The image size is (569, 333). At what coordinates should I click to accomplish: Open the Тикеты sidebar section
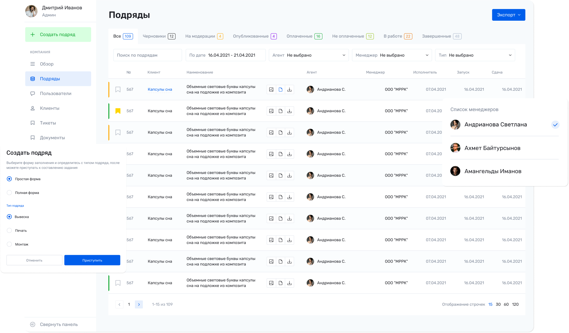(48, 123)
